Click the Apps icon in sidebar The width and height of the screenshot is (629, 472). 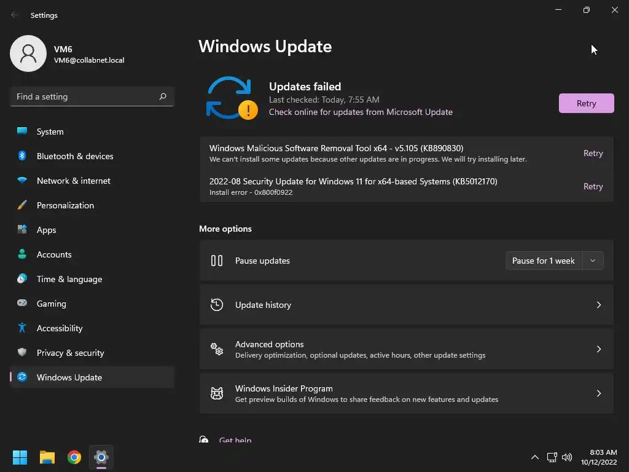[22, 230]
